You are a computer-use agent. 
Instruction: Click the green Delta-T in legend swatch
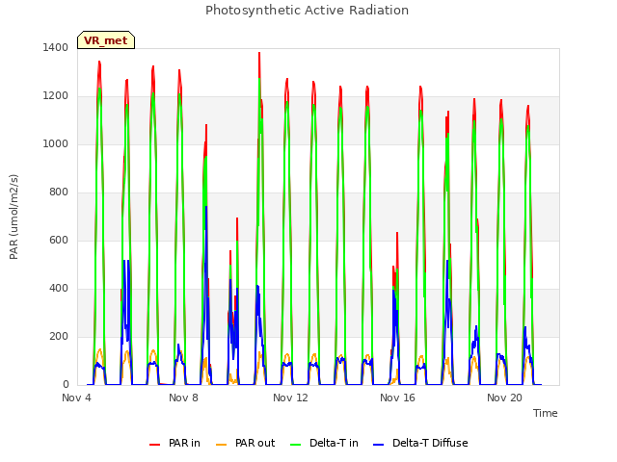(296, 445)
